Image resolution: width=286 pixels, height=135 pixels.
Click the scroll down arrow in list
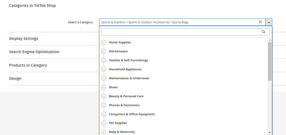tap(270, 132)
